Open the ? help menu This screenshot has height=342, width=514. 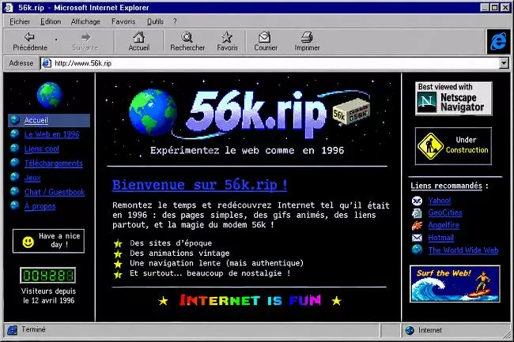pyautogui.click(x=175, y=21)
